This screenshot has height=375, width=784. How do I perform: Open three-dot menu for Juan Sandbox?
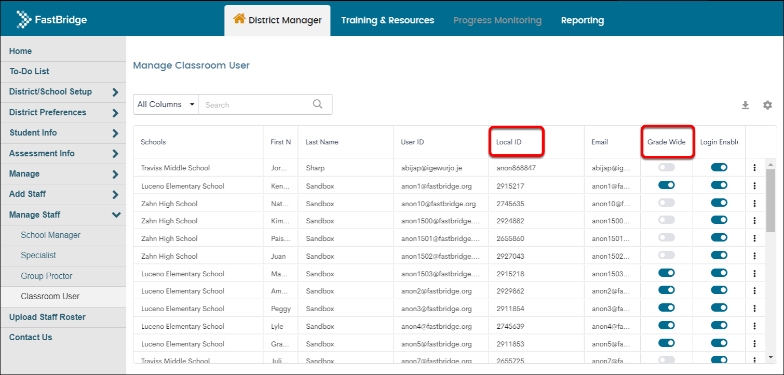coord(754,256)
